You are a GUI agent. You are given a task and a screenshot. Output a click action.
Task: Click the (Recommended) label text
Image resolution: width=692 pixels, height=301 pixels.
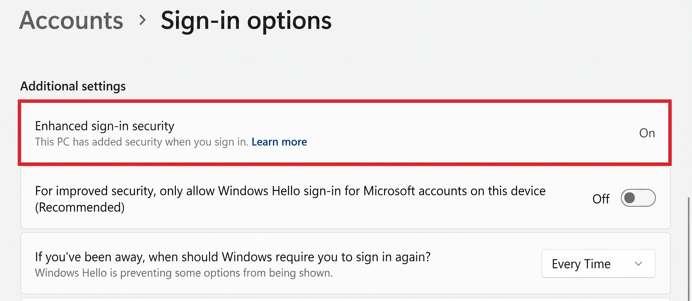pyautogui.click(x=80, y=208)
